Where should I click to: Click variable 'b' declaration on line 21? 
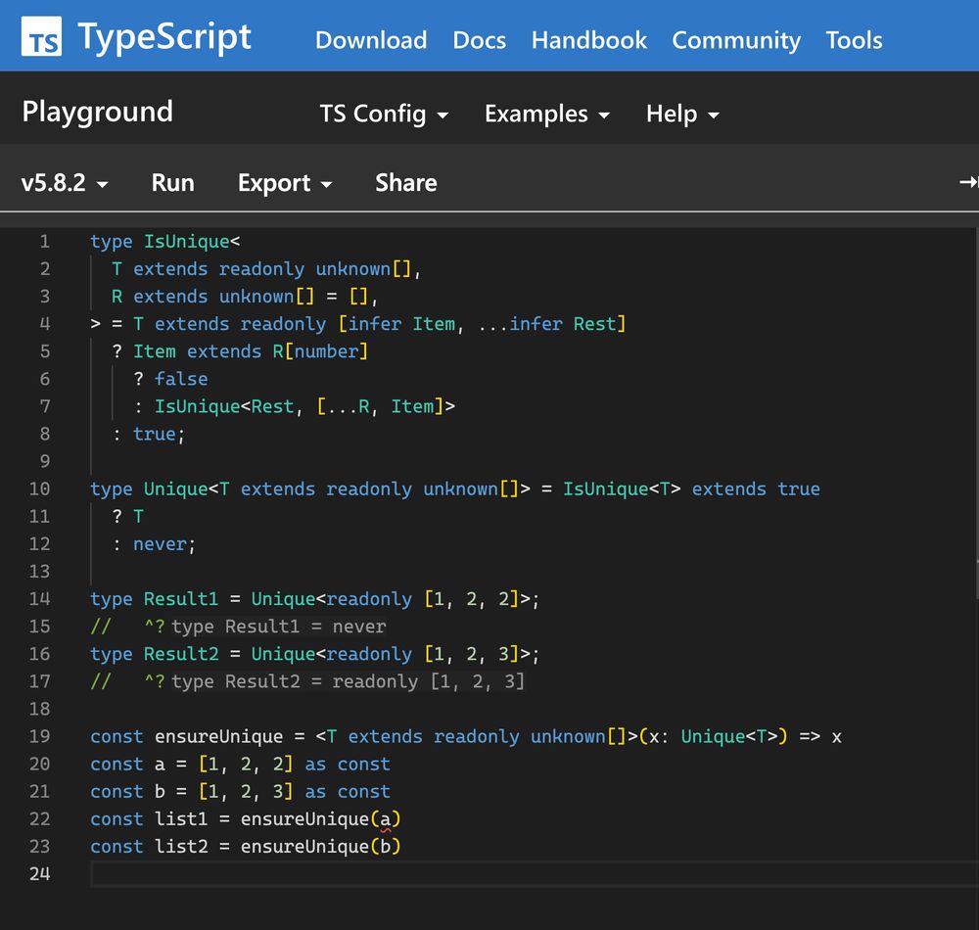click(160, 791)
